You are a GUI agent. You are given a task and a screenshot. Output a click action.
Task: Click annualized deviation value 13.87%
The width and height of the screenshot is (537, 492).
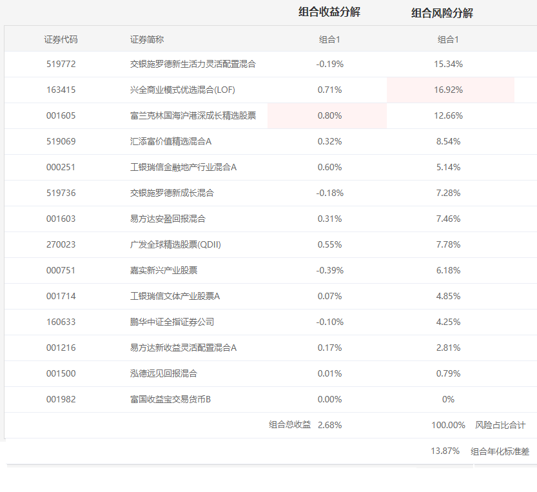[x=445, y=451]
